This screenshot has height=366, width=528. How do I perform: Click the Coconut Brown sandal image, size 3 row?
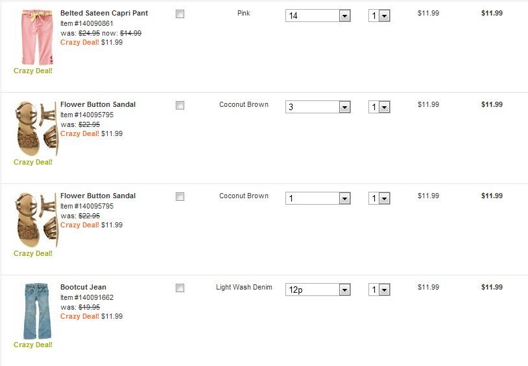(36, 129)
